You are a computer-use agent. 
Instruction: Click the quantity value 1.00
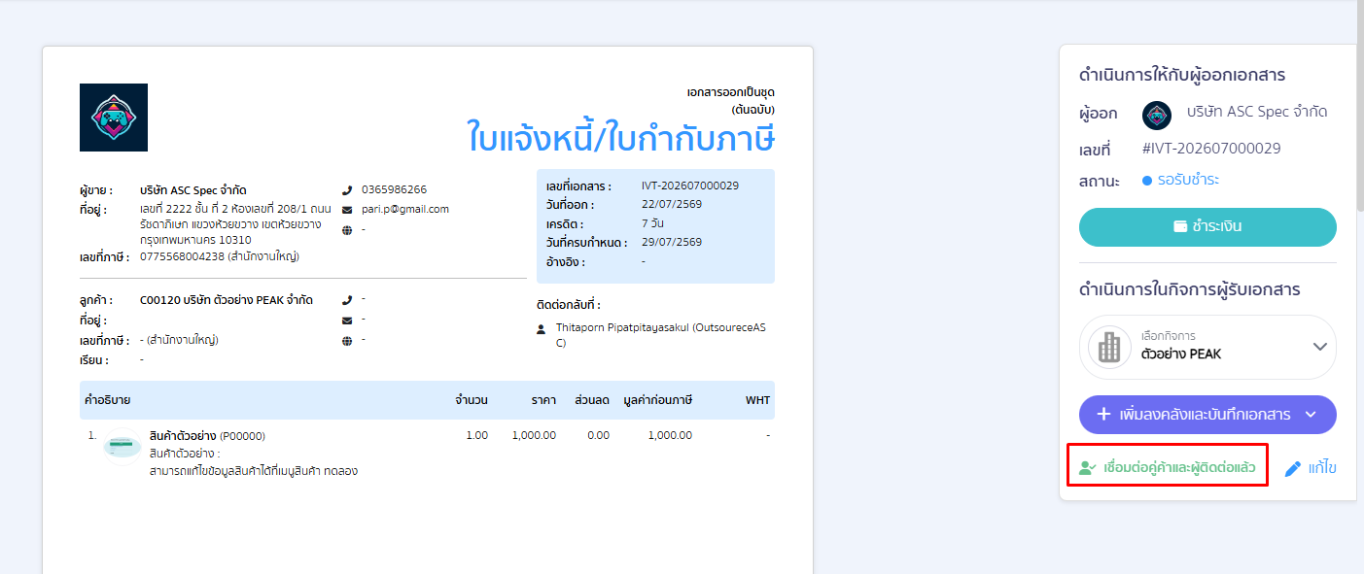tap(476, 435)
